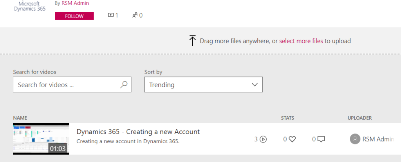Click the channel video count icon
This screenshot has height=162, width=401.
111,15
